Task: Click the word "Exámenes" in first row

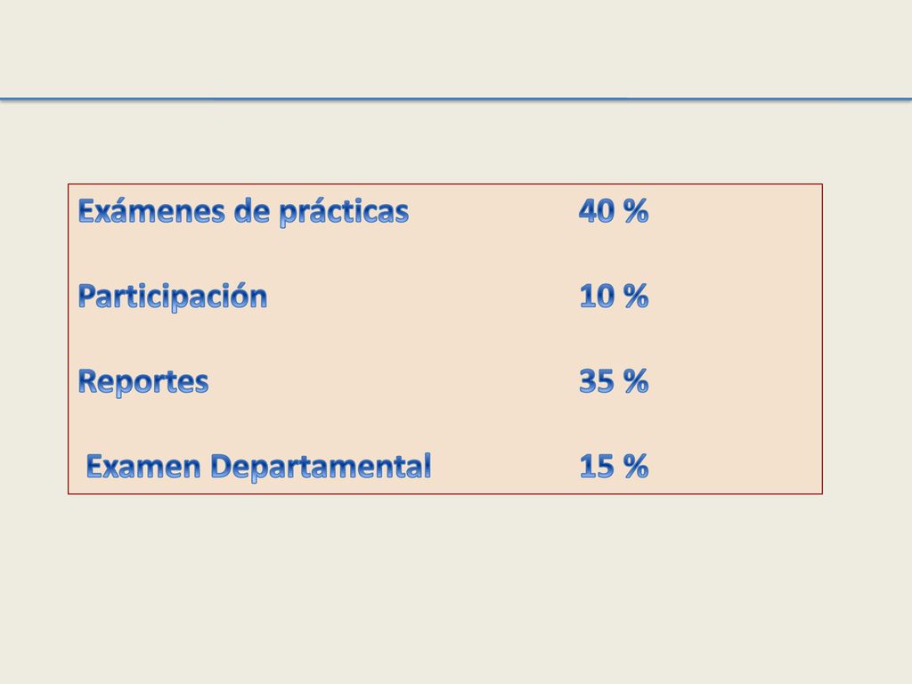Action: [x=151, y=210]
